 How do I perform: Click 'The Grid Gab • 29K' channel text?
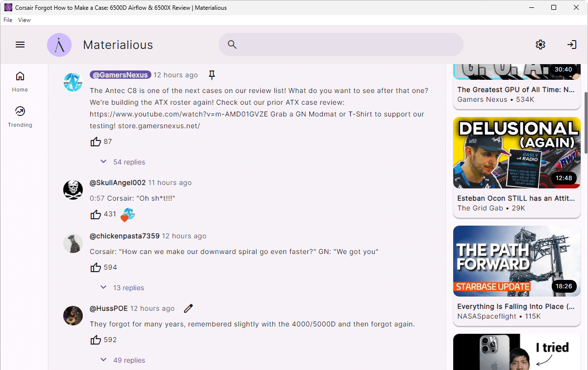pos(491,208)
